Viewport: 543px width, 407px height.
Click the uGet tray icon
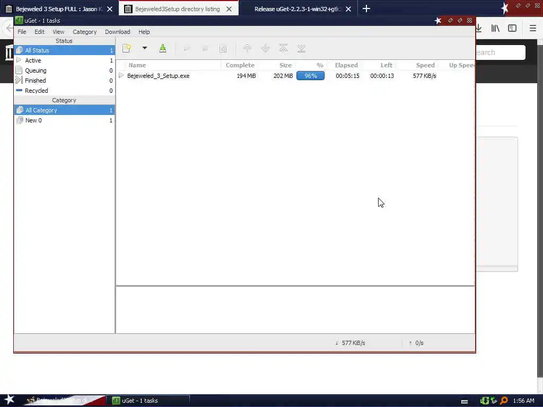(484, 401)
